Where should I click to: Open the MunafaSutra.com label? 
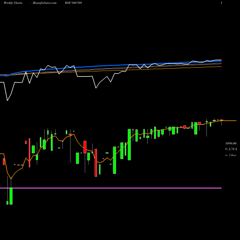[45, 3]
